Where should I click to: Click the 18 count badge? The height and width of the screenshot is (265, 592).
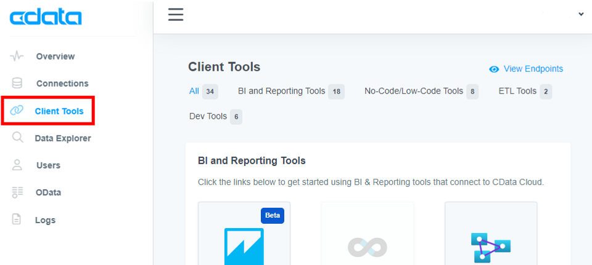pyautogui.click(x=336, y=92)
